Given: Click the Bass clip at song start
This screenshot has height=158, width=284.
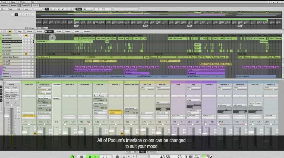Looking at the screenshot, I should coord(77,67).
